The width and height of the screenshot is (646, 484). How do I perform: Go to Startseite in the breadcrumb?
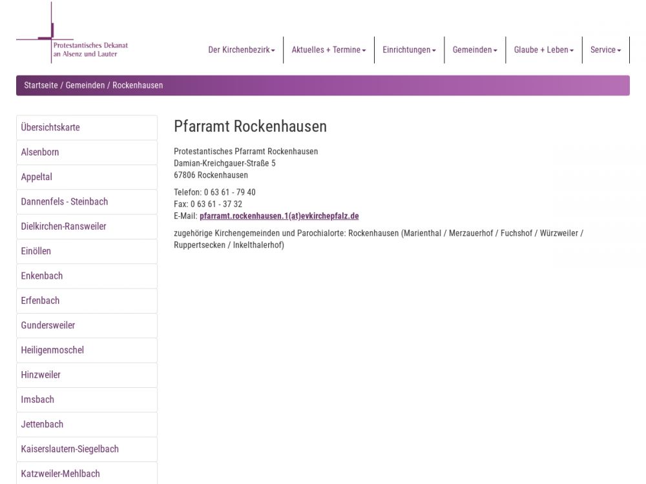(41, 85)
